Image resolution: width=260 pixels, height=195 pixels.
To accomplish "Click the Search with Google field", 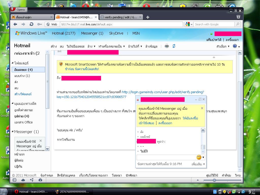I will click(214, 24).
